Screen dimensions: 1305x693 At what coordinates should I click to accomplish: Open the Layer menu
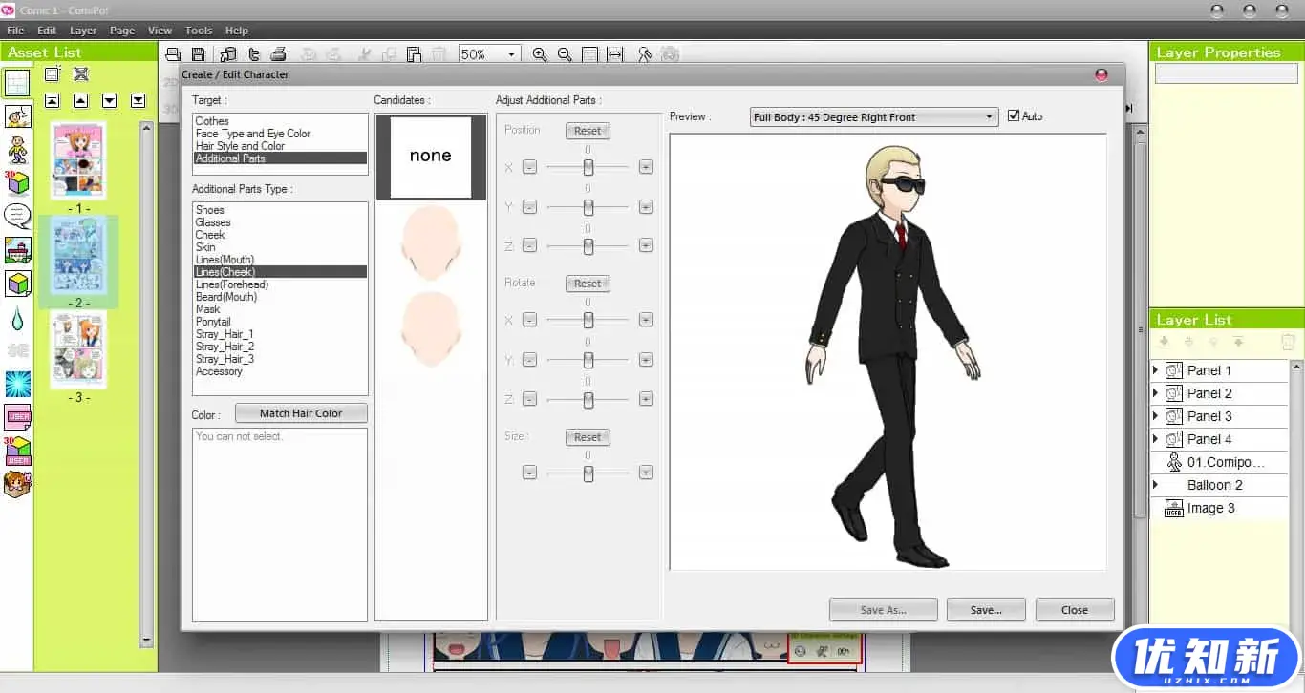83,31
